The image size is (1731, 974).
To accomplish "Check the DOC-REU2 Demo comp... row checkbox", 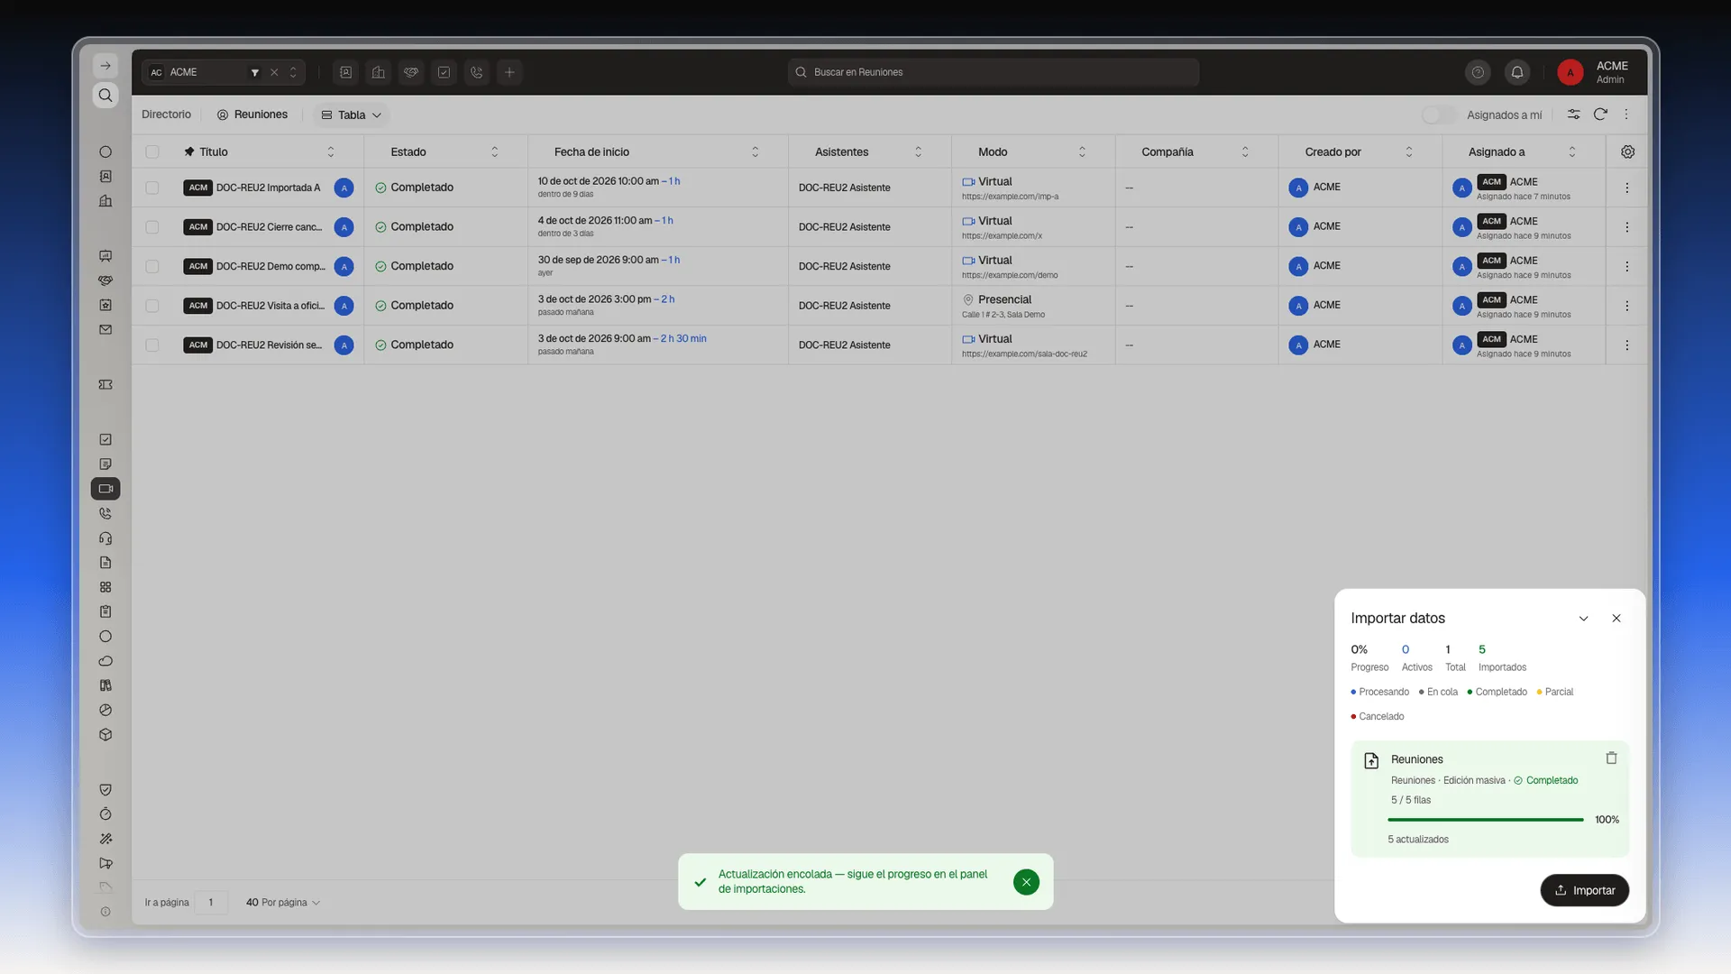I will pyautogui.click(x=152, y=266).
